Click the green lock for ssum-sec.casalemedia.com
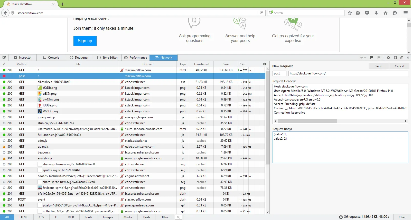This screenshot has width=411, height=220. 122,129
